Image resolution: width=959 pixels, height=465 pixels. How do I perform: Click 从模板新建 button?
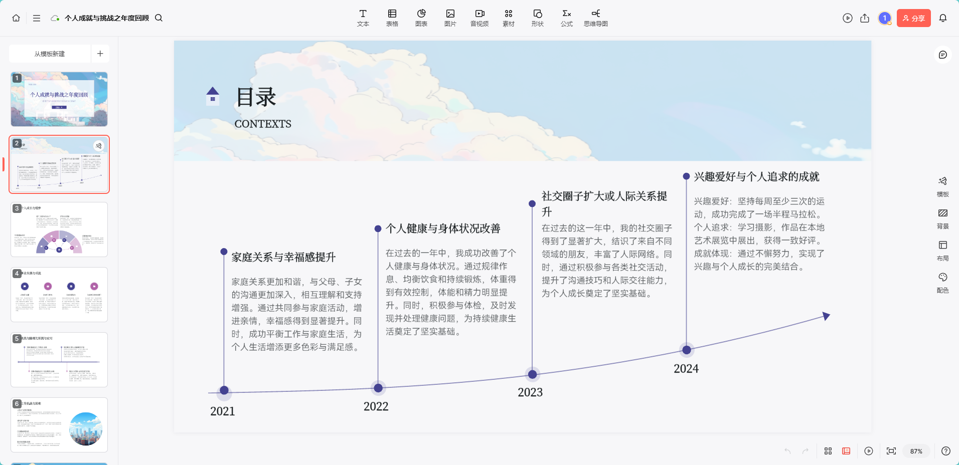tap(50, 54)
